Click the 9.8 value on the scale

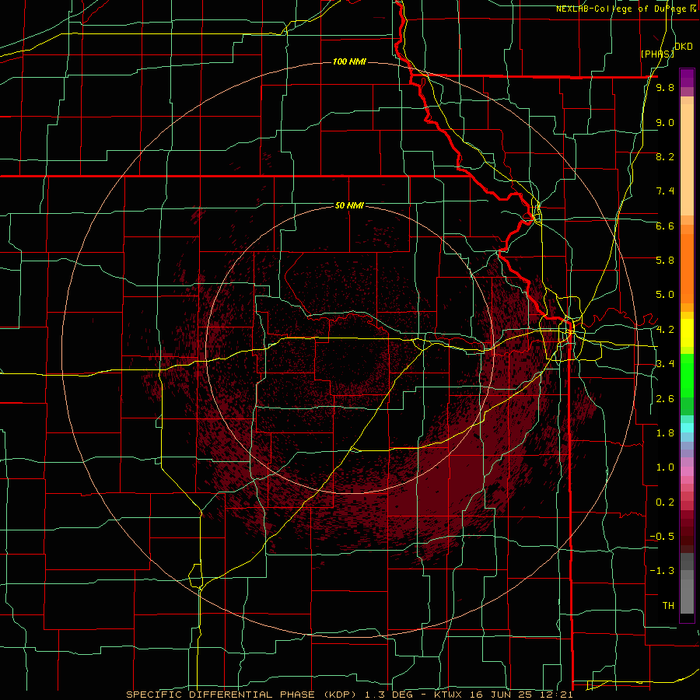click(x=665, y=88)
